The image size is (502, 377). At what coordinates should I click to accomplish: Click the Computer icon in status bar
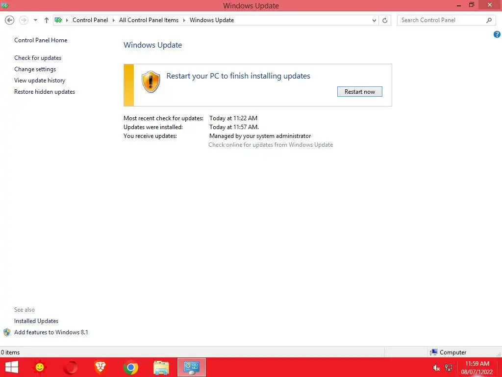[433, 352]
